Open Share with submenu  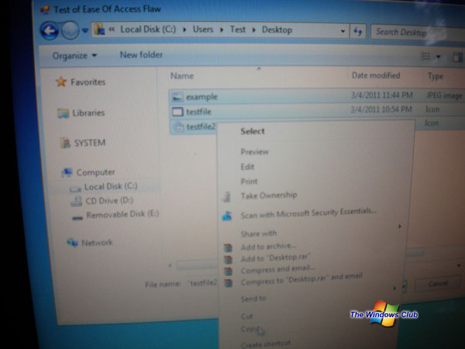(259, 233)
